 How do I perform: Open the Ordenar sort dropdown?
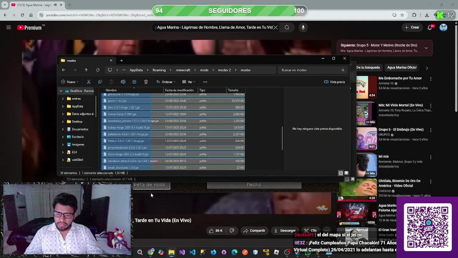166,82
